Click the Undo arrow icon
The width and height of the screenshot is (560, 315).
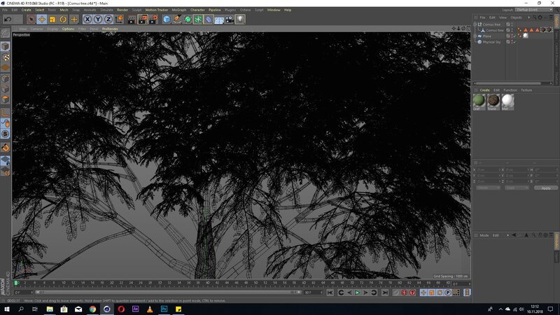8,20
